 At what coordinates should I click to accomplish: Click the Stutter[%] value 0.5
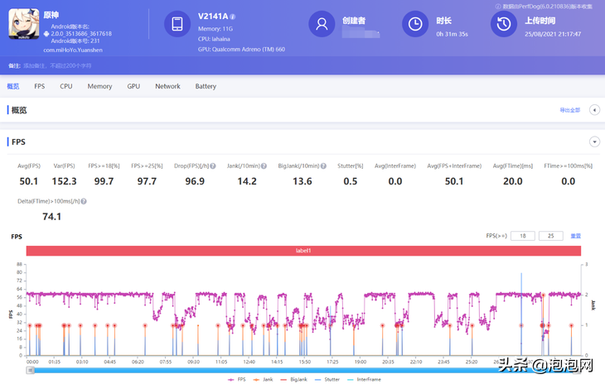point(351,181)
